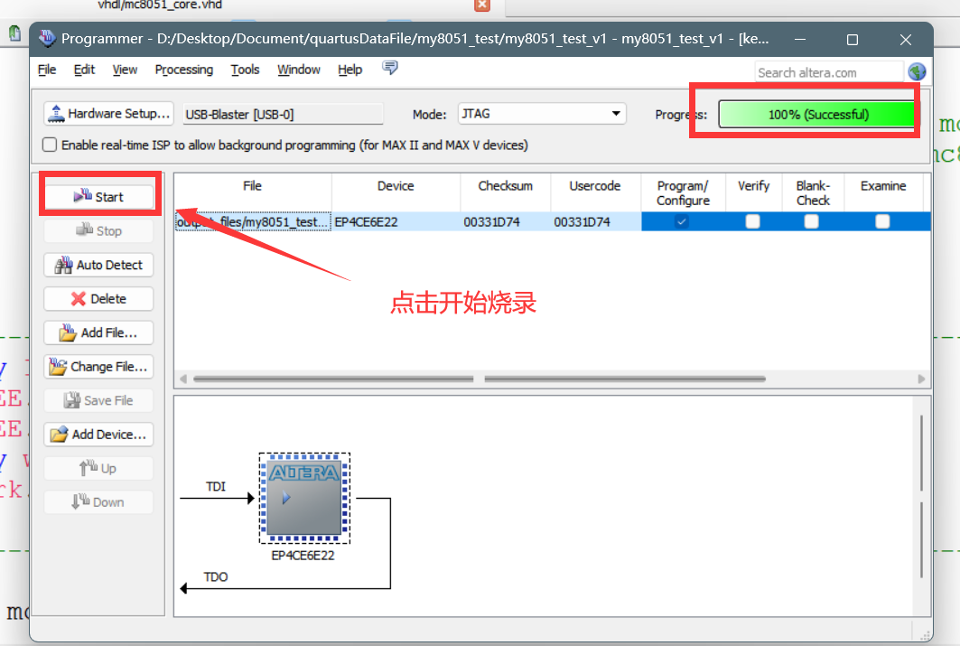Click the Blank-Check column header
This screenshot has width=960, height=646.
[813, 192]
